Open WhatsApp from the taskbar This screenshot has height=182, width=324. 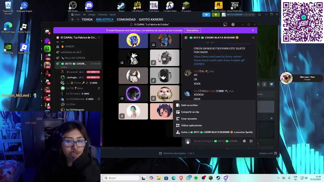[189, 178]
